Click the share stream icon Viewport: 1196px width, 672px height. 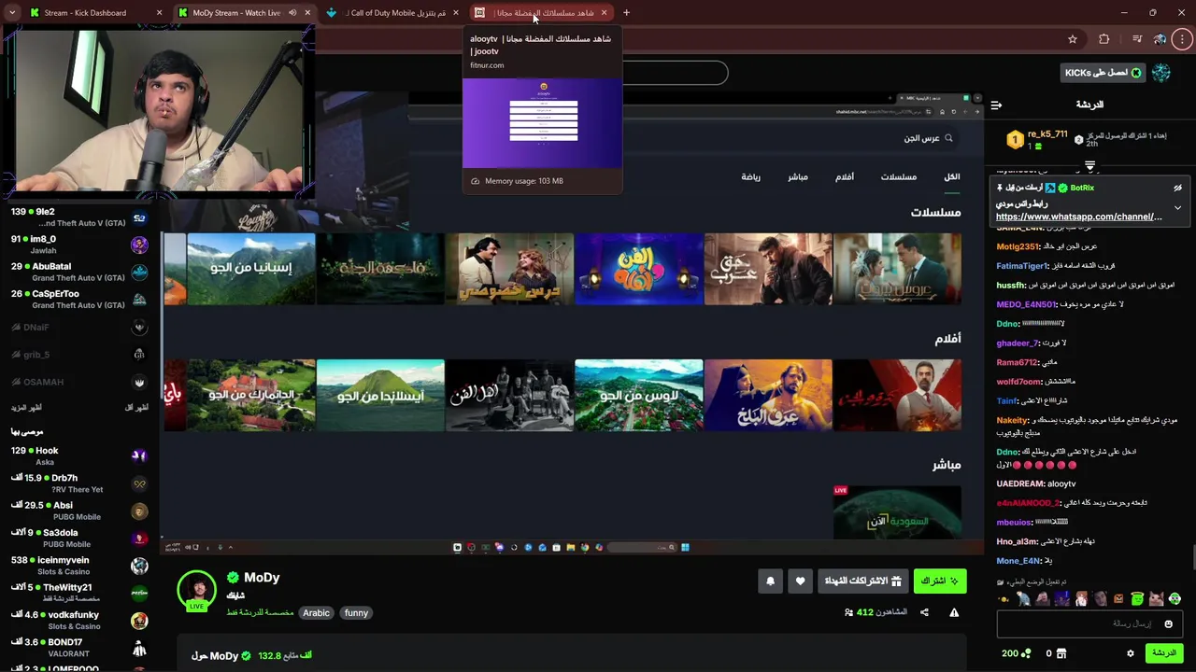pos(924,612)
